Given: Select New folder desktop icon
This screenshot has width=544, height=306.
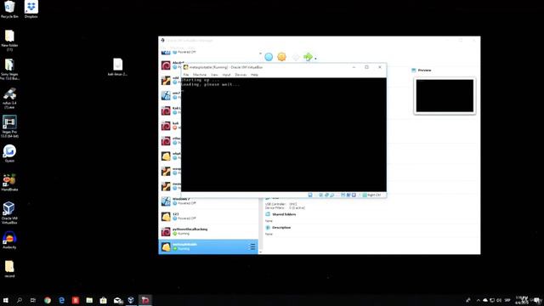Looking at the screenshot, I should pyautogui.click(x=9, y=41).
